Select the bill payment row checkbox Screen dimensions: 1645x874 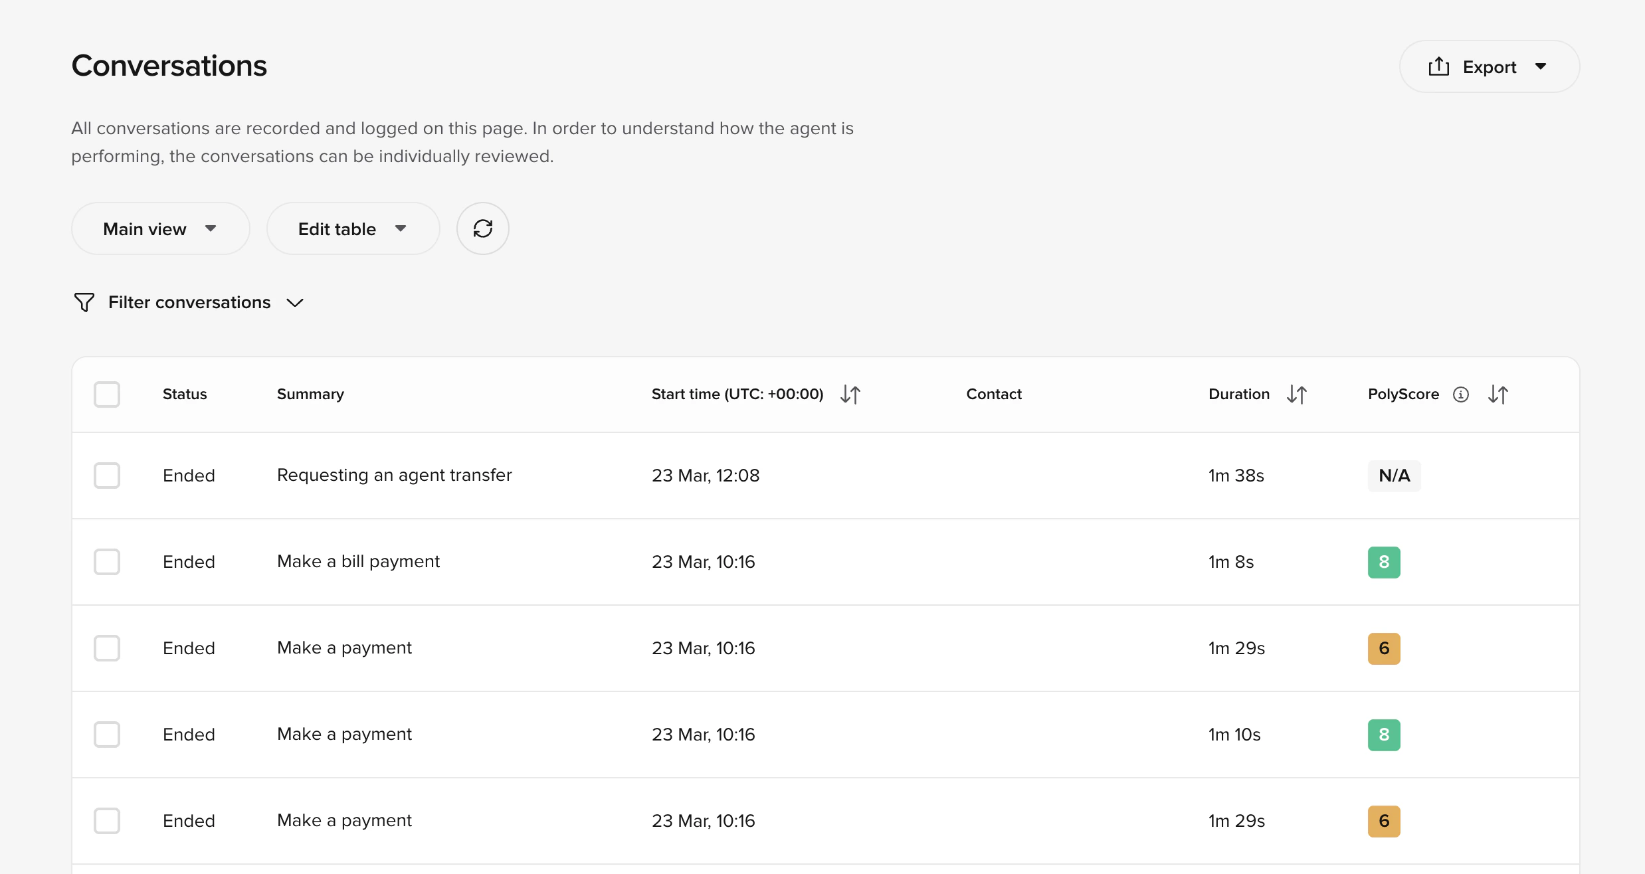107,562
